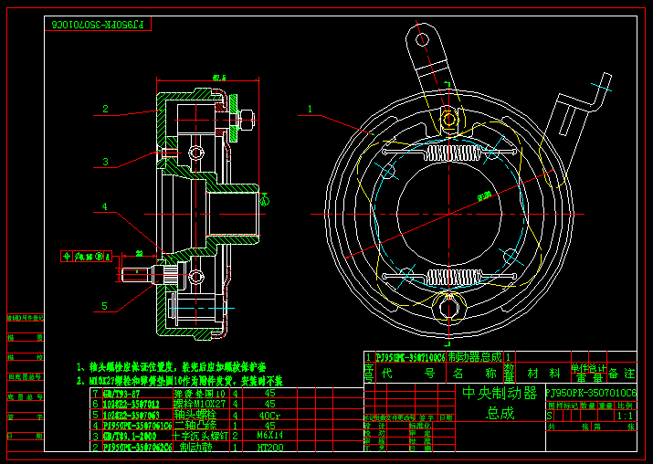Viewport: 653px width, 464px height.
Task: Click the M6X14 cell in row 3
Action: (x=269, y=436)
